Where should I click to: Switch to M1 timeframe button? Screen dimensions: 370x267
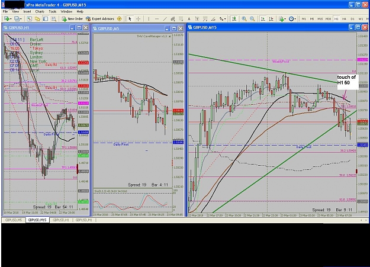click(304, 19)
